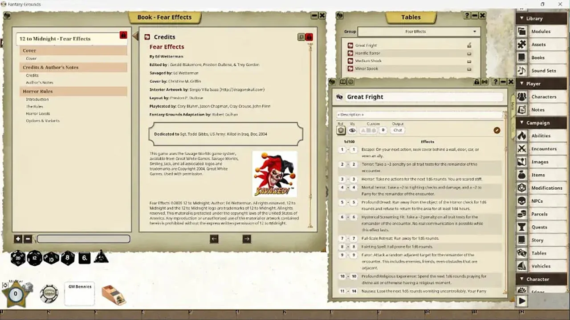Click the Description field in Great Fright
Image resolution: width=570 pixels, height=320 pixels.
click(419, 115)
